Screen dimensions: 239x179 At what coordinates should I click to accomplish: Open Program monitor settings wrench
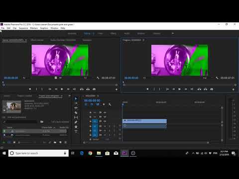point(217,78)
